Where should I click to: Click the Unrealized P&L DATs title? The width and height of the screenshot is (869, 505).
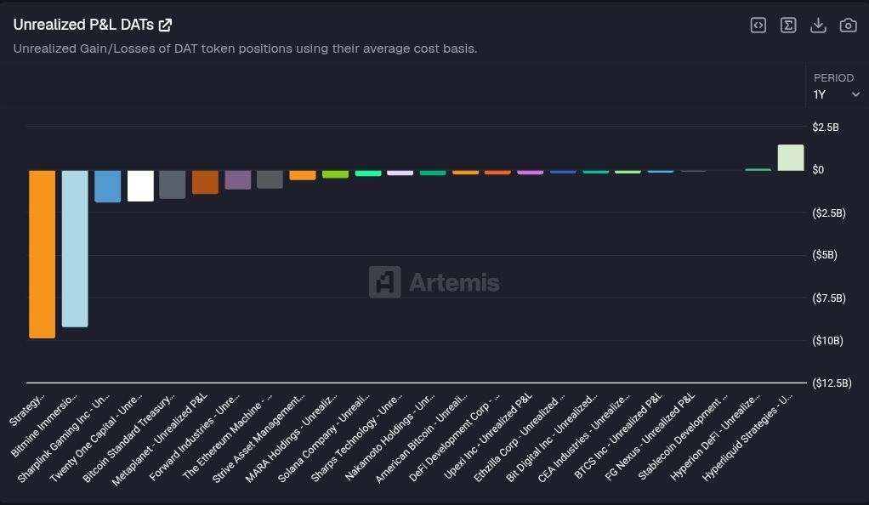(x=83, y=25)
